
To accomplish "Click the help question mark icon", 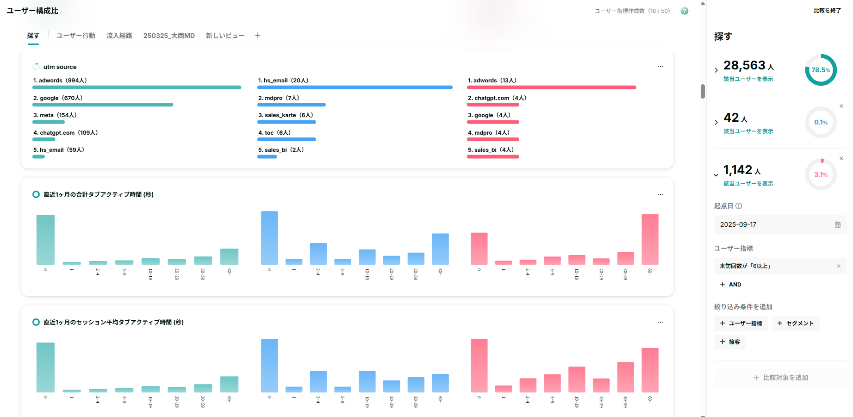I will coord(684,11).
